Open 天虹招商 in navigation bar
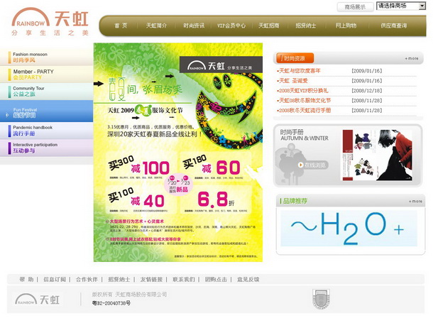The height and width of the screenshot is (318, 433). click(269, 26)
